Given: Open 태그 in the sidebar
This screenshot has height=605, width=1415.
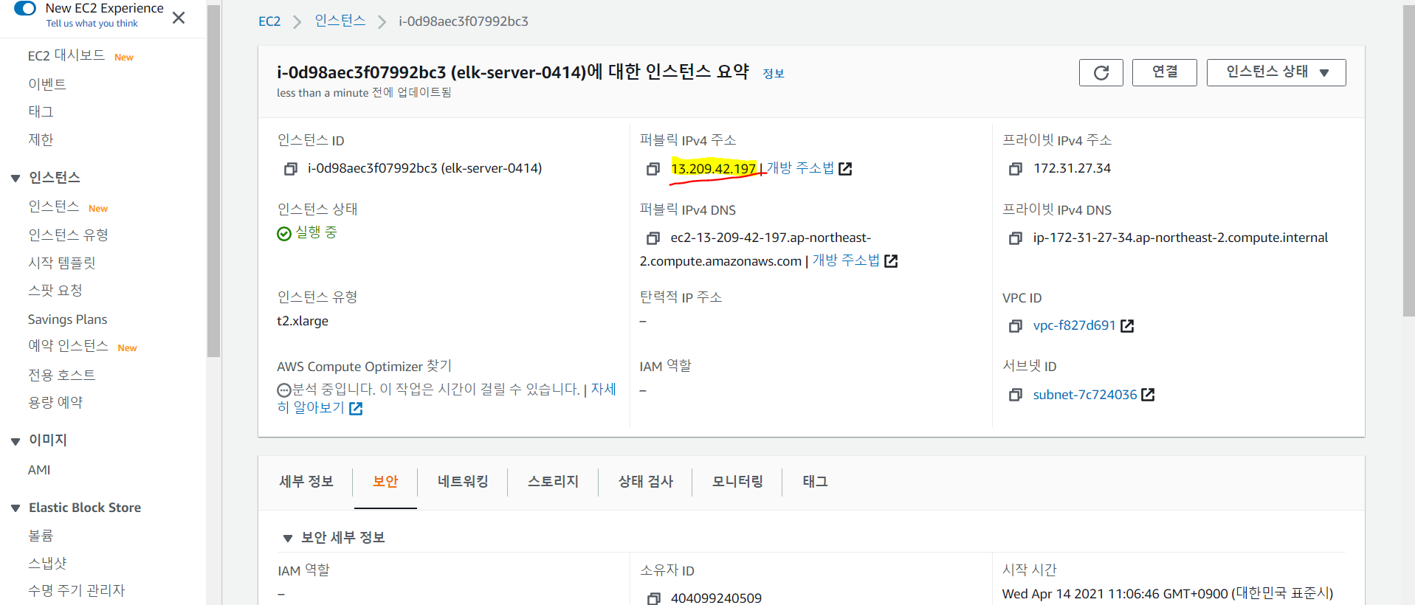Looking at the screenshot, I should coord(41,111).
